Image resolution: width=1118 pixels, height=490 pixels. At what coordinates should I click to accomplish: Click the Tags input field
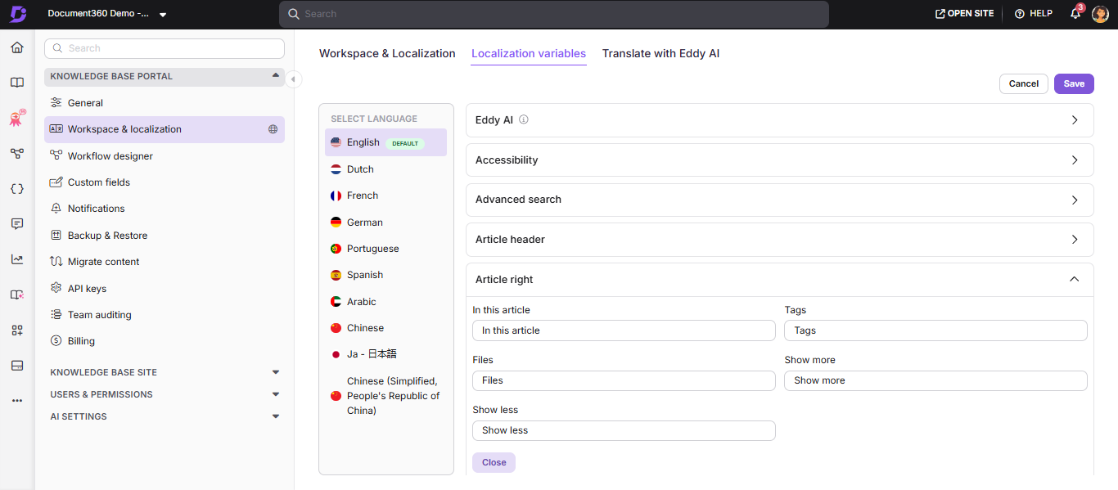point(935,330)
